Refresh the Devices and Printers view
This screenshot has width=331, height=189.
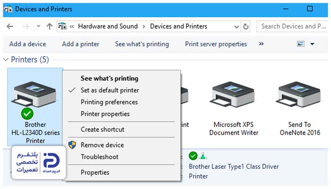pyautogui.click(x=245, y=26)
